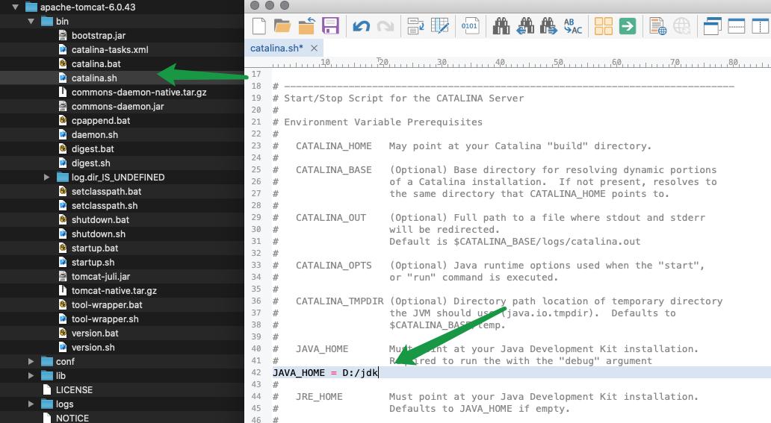Click the orange four-squares grid icon
771x423 pixels.
tap(604, 26)
